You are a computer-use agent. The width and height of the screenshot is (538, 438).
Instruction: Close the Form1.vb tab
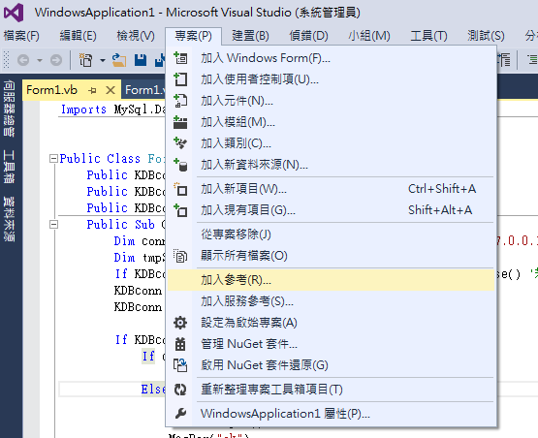click(x=111, y=90)
